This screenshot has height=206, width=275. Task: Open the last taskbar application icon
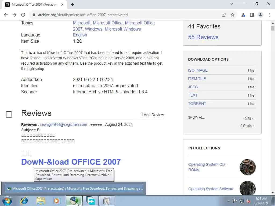107,201
